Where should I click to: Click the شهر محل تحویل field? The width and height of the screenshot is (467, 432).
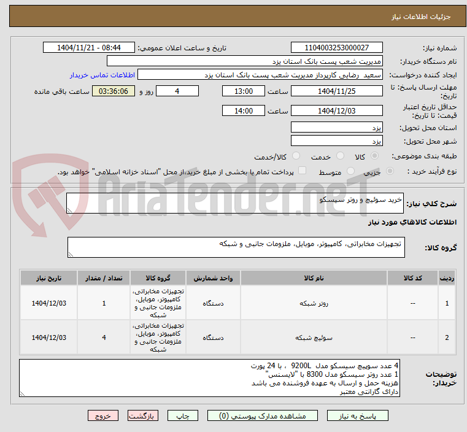[336, 141]
